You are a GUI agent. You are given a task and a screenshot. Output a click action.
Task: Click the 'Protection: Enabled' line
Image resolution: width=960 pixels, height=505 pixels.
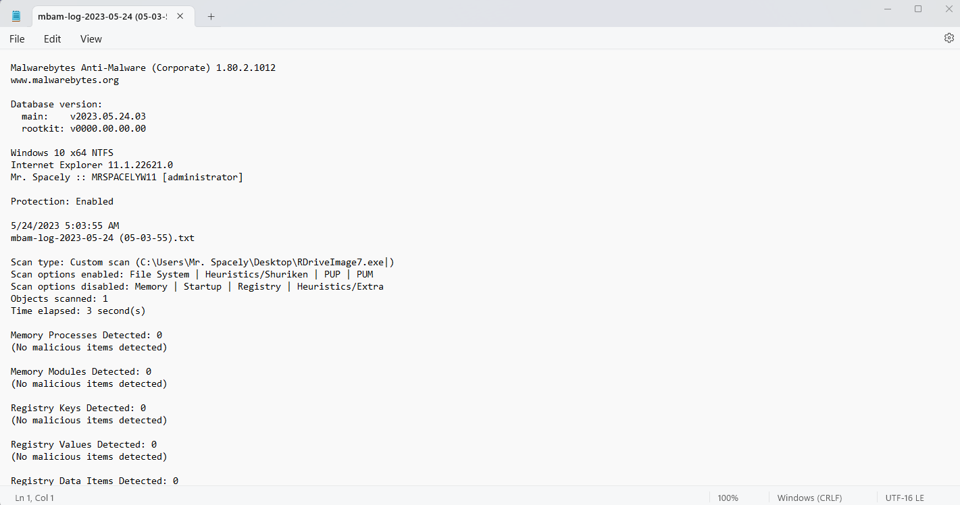(62, 202)
